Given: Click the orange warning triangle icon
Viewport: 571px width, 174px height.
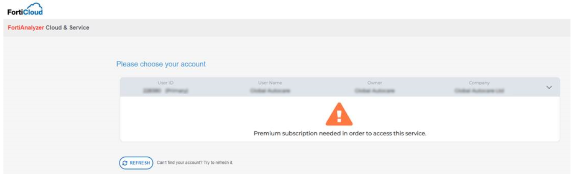Looking at the screenshot, I should [339, 115].
